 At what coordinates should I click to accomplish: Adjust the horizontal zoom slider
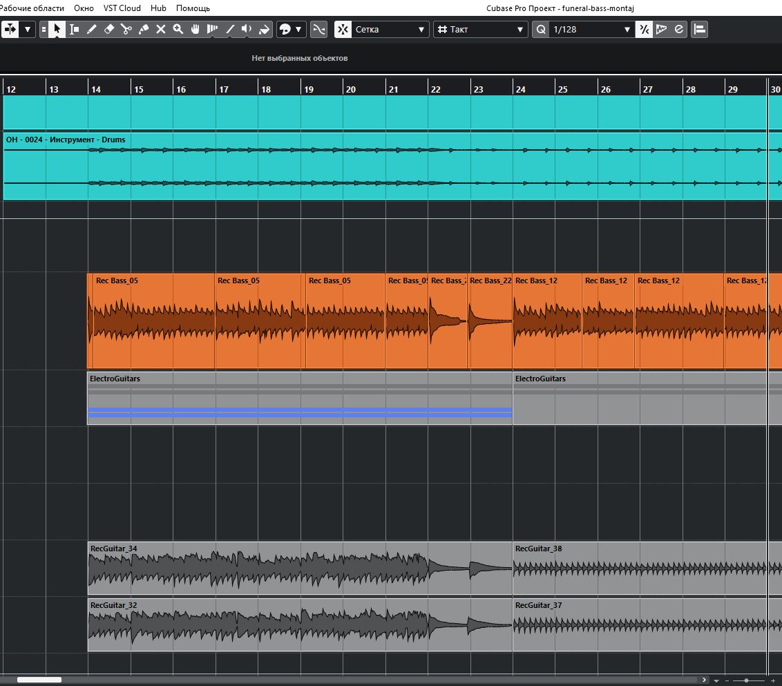(746, 680)
